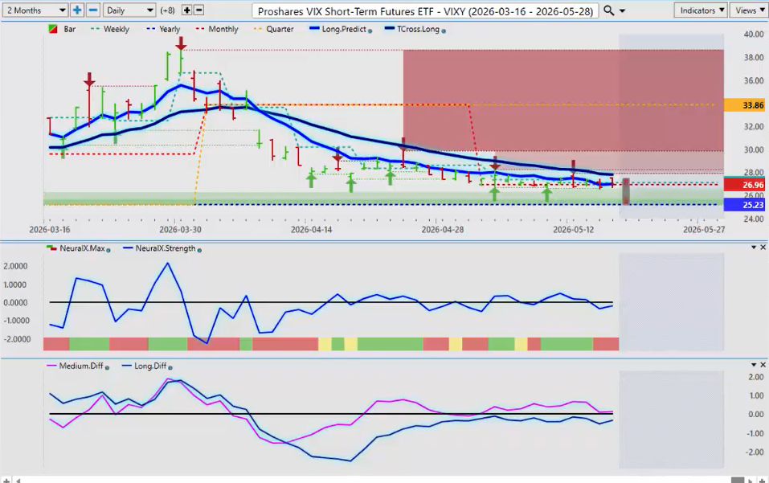Toggle the Monthly legend entry
Image resolution: width=769 pixels, height=483 pixels.
[x=217, y=30]
